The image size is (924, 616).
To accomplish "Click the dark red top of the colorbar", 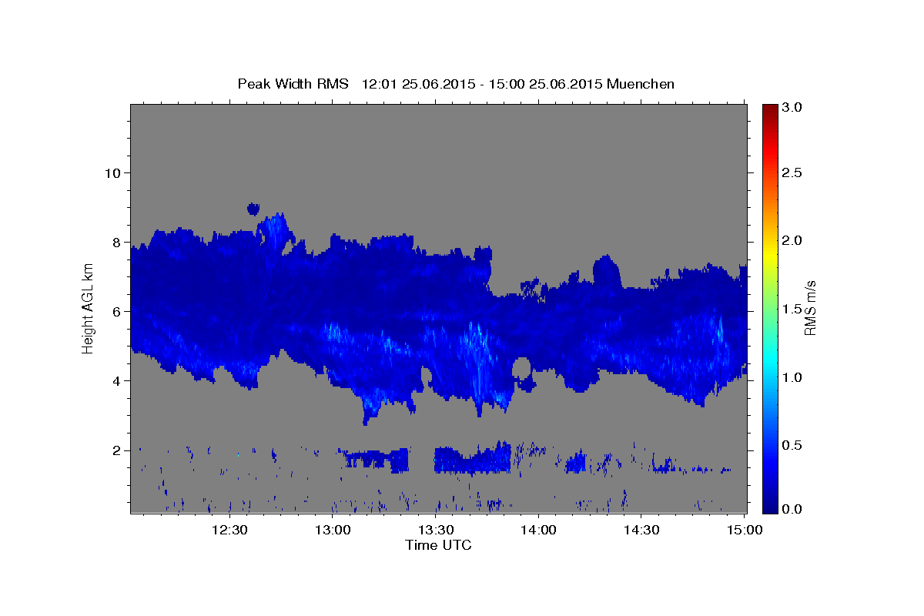I will click(770, 109).
